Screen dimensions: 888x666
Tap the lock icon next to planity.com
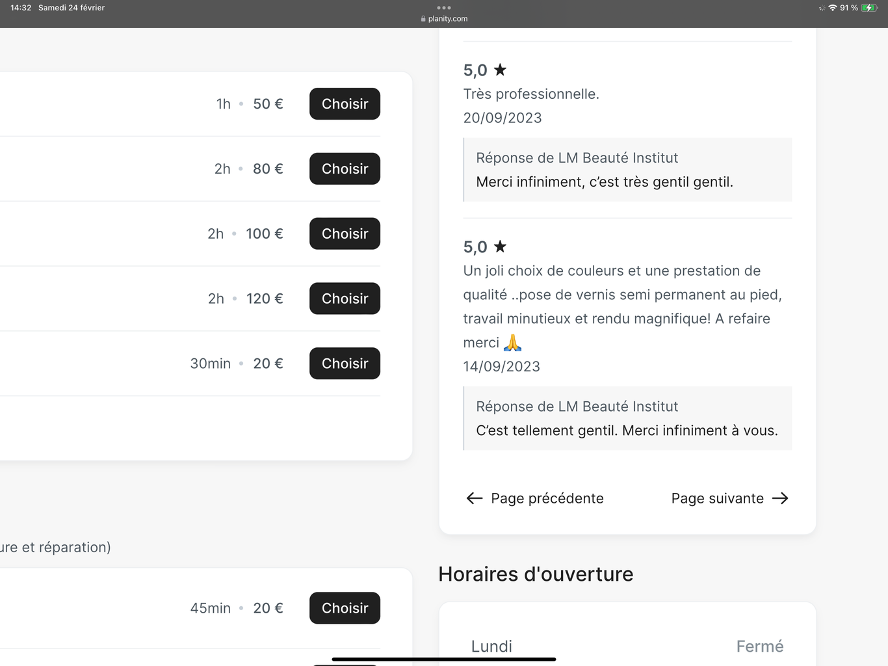[x=423, y=19]
